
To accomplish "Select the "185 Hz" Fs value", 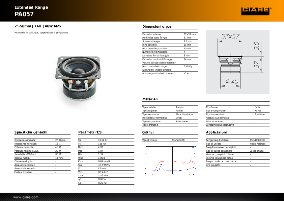I will [x=102, y=144].
